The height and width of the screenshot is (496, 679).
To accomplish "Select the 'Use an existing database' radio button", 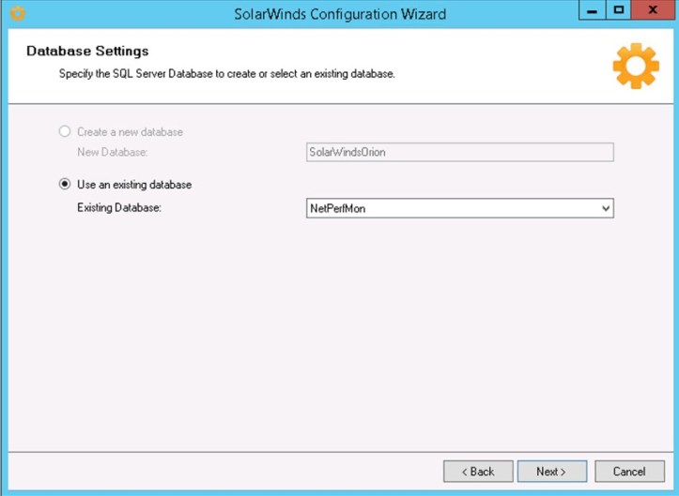I will [65, 185].
